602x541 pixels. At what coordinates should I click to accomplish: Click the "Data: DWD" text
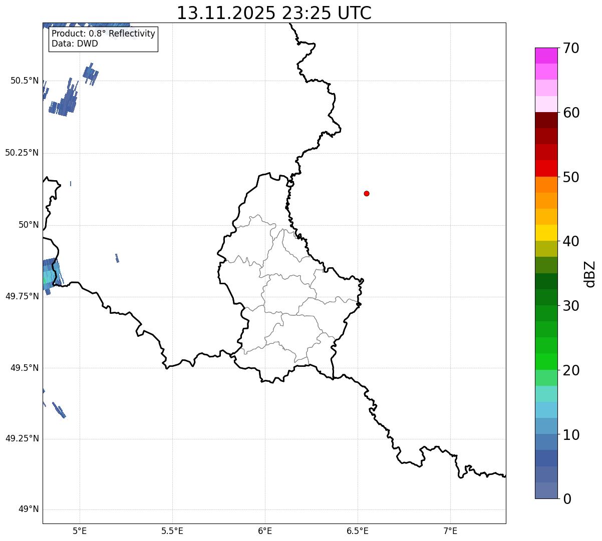(75, 44)
